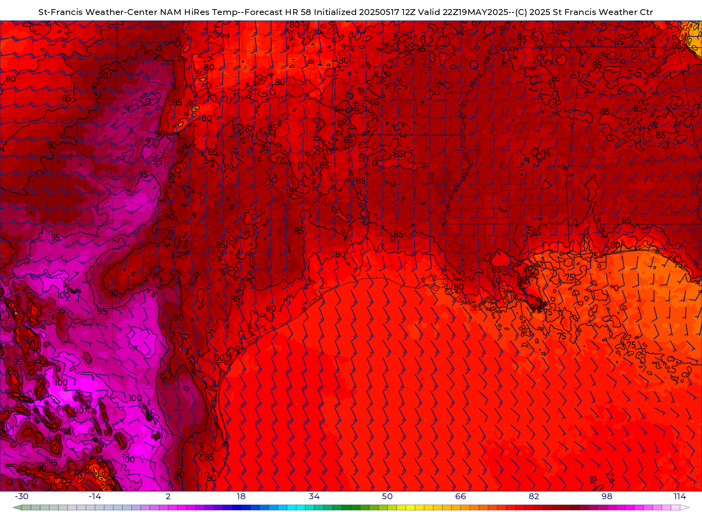Click the "-30" label on the temperature scale
This screenshot has width=702, height=512.
[22, 496]
